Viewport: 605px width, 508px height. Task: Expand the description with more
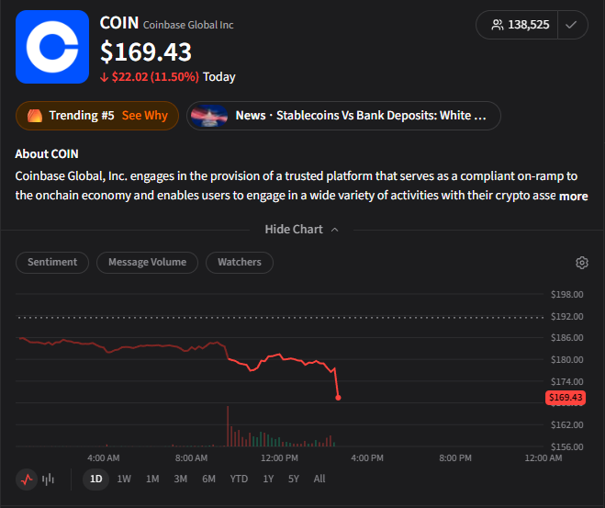coord(574,196)
